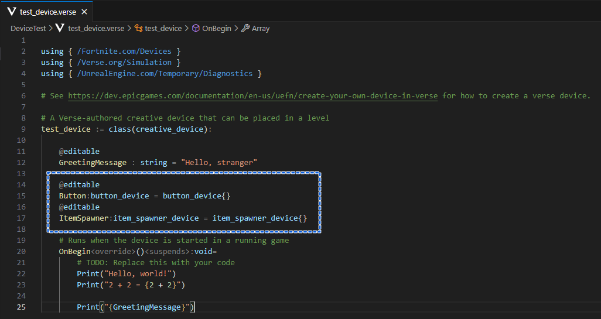The image size is (601, 319).
Task: Place cursor in the "Hello, stranger" string
Action: (x=219, y=162)
